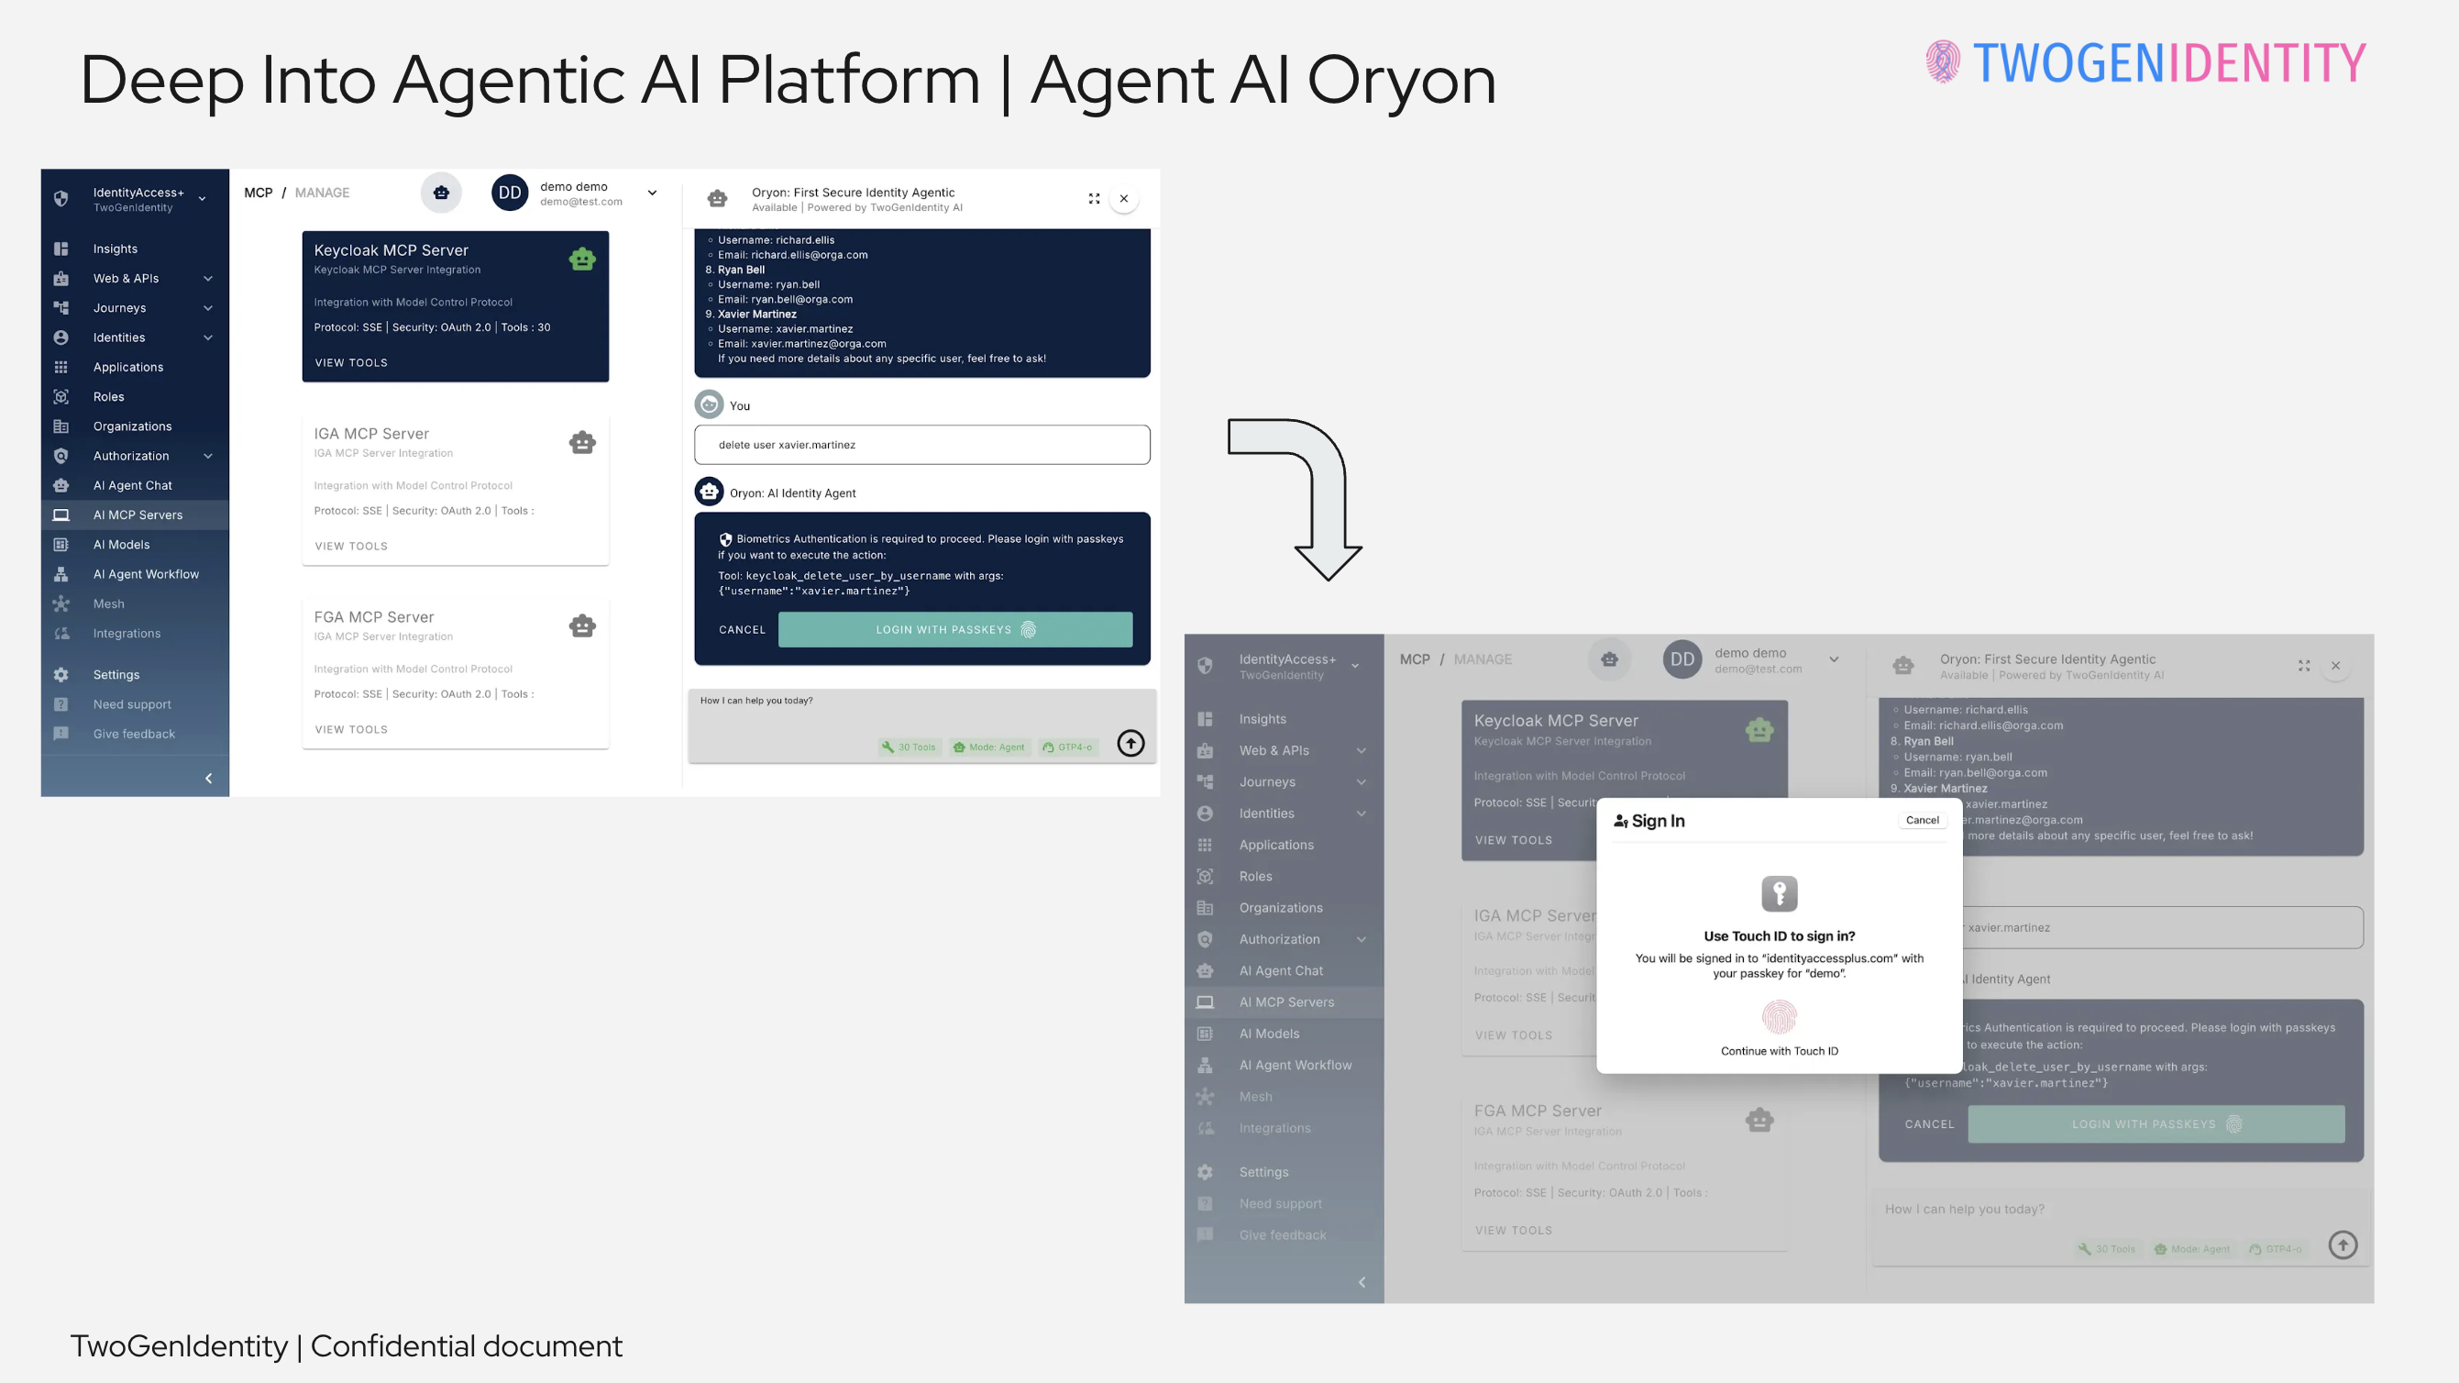Click key icon in the Sign In dialog
Viewport: 2459px width, 1383px height.
1779,894
